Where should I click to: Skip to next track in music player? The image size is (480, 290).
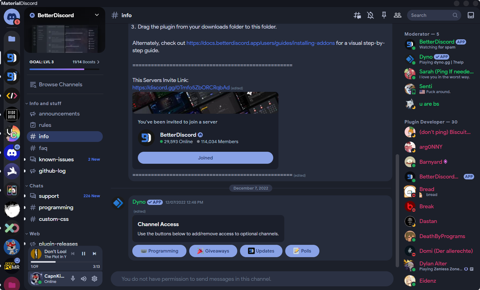(94, 254)
